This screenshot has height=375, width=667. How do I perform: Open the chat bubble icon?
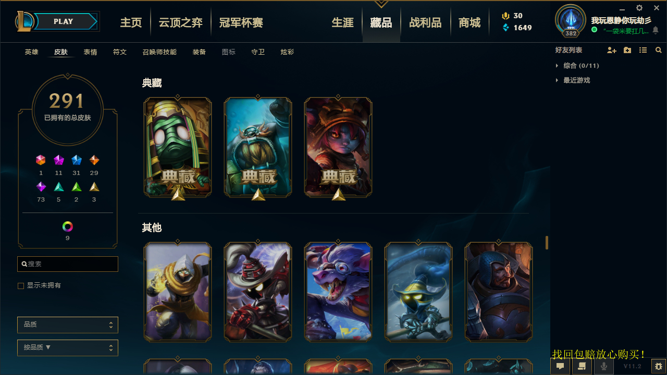[560, 366]
